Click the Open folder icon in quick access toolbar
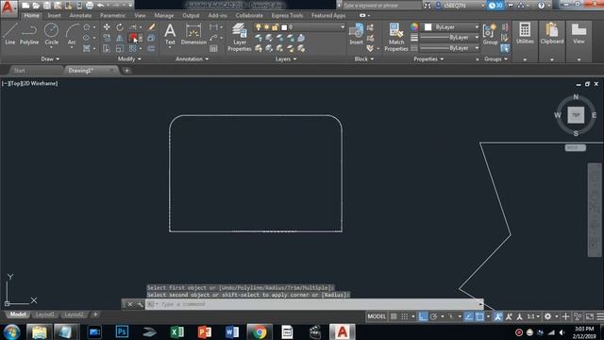 pos(36,6)
